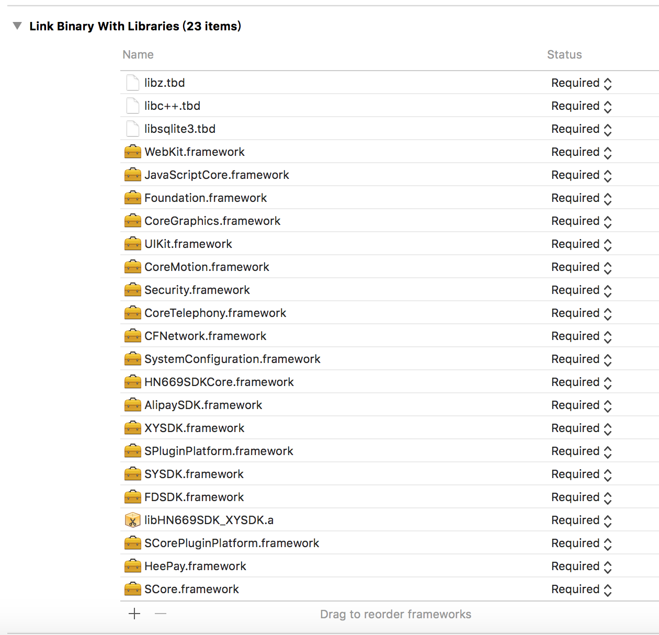This screenshot has height=635, width=659.
Task: Click the XYSDK.framework toolbox icon
Action: click(x=133, y=428)
